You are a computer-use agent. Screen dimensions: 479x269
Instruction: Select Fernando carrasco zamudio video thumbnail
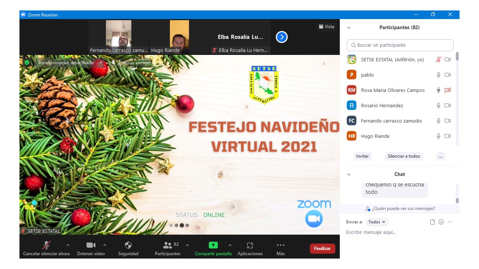(119, 37)
